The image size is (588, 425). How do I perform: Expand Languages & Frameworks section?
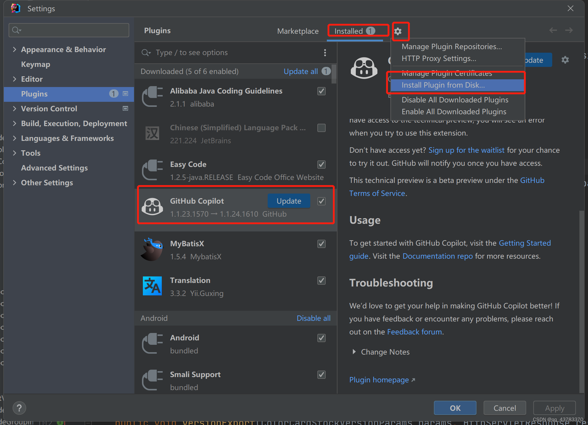(14, 138)
